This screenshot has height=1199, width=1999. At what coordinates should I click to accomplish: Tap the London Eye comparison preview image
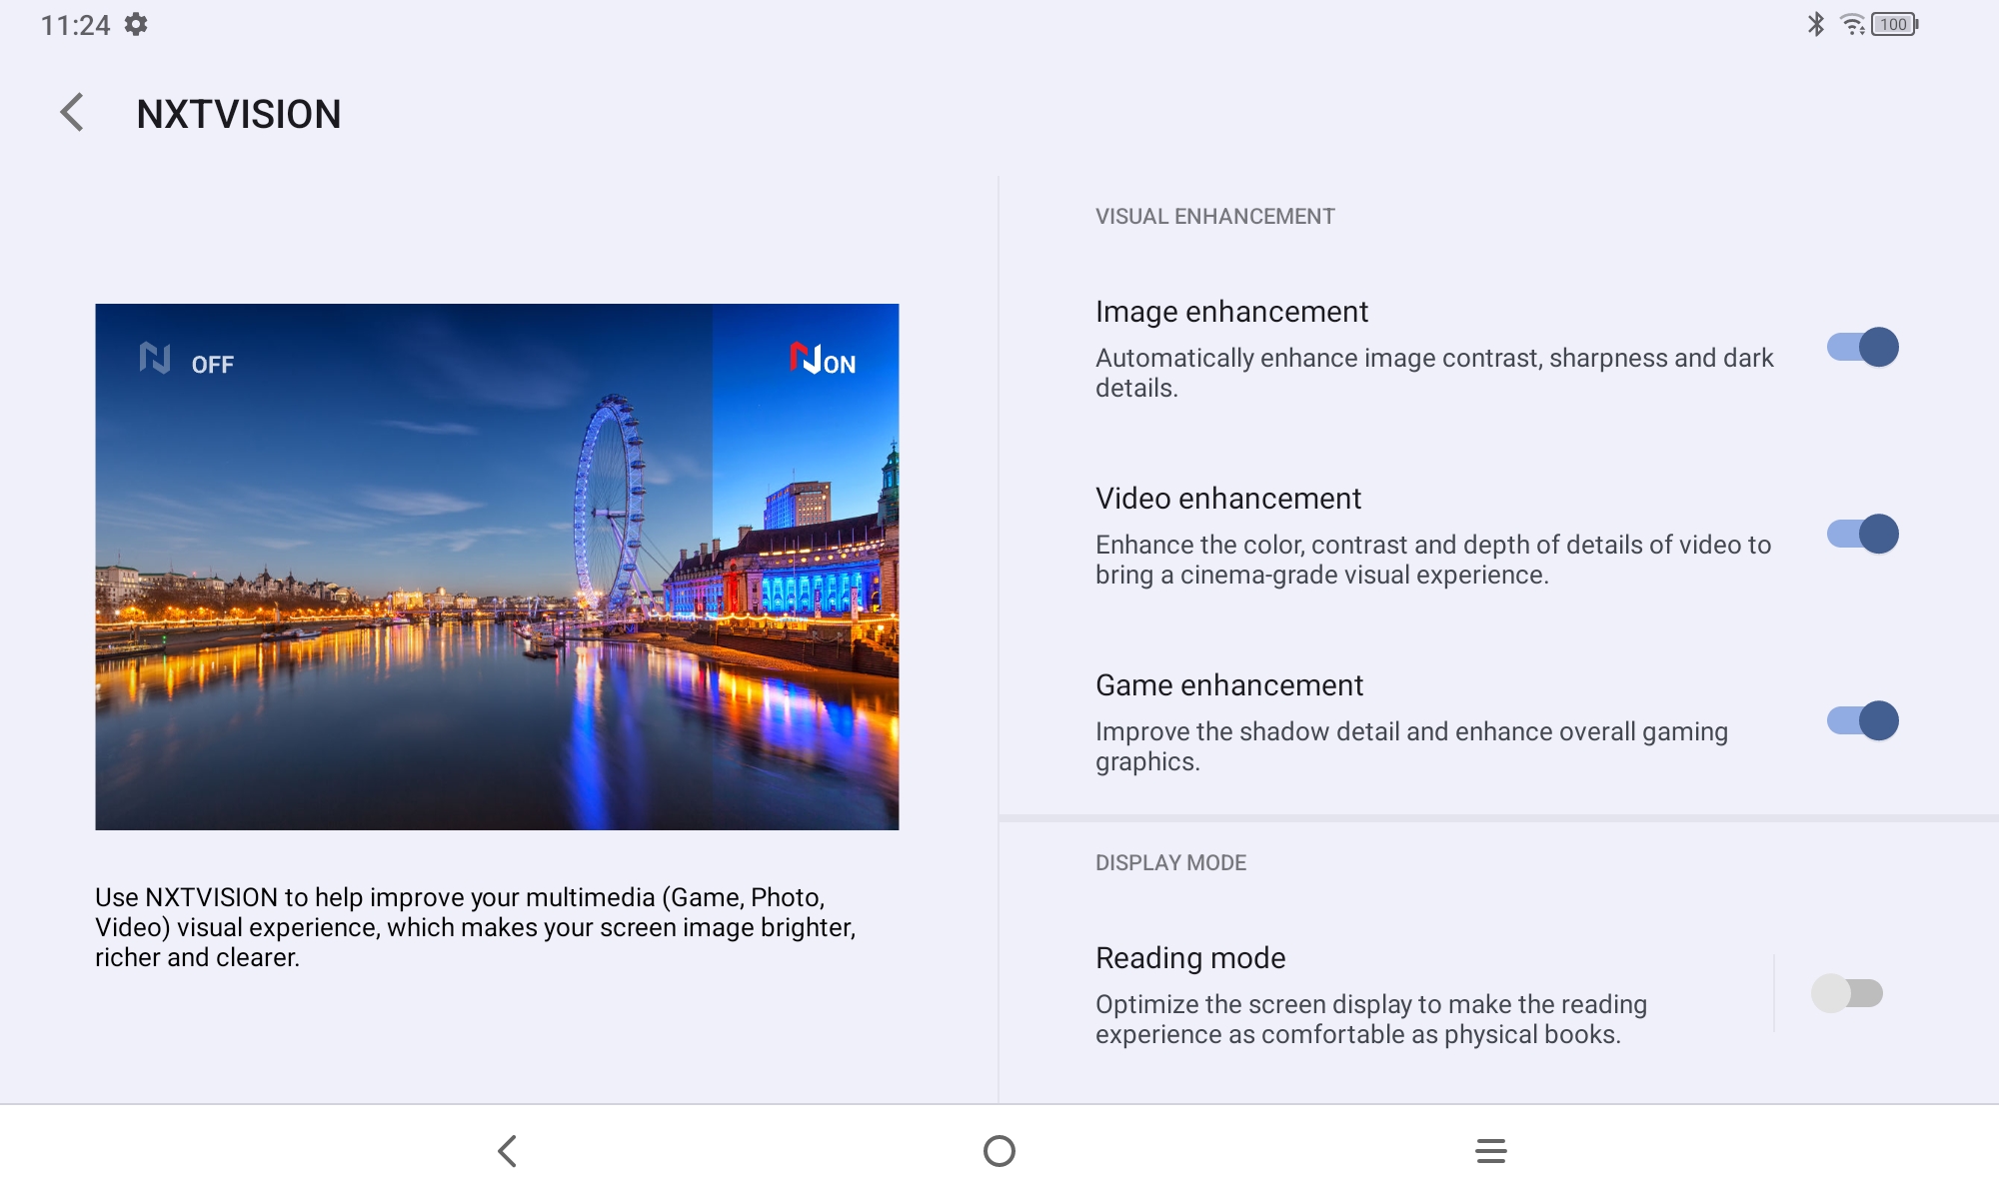pos(497,567)
